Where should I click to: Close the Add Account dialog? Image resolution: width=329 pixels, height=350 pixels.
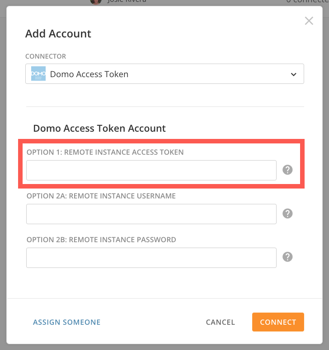(x=309, y=21)
